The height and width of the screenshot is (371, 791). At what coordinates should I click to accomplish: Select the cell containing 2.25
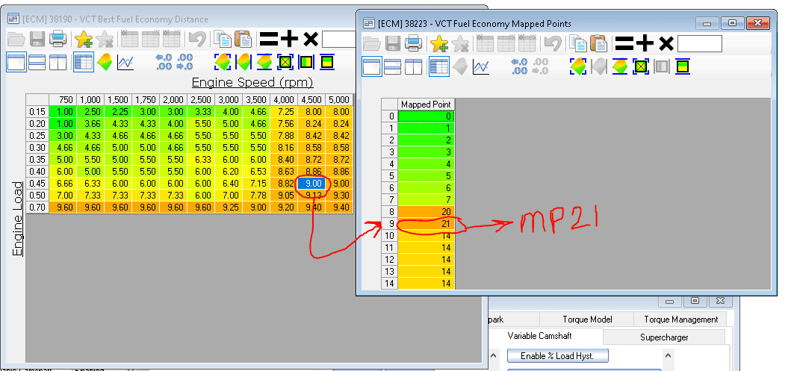(118, 112)
